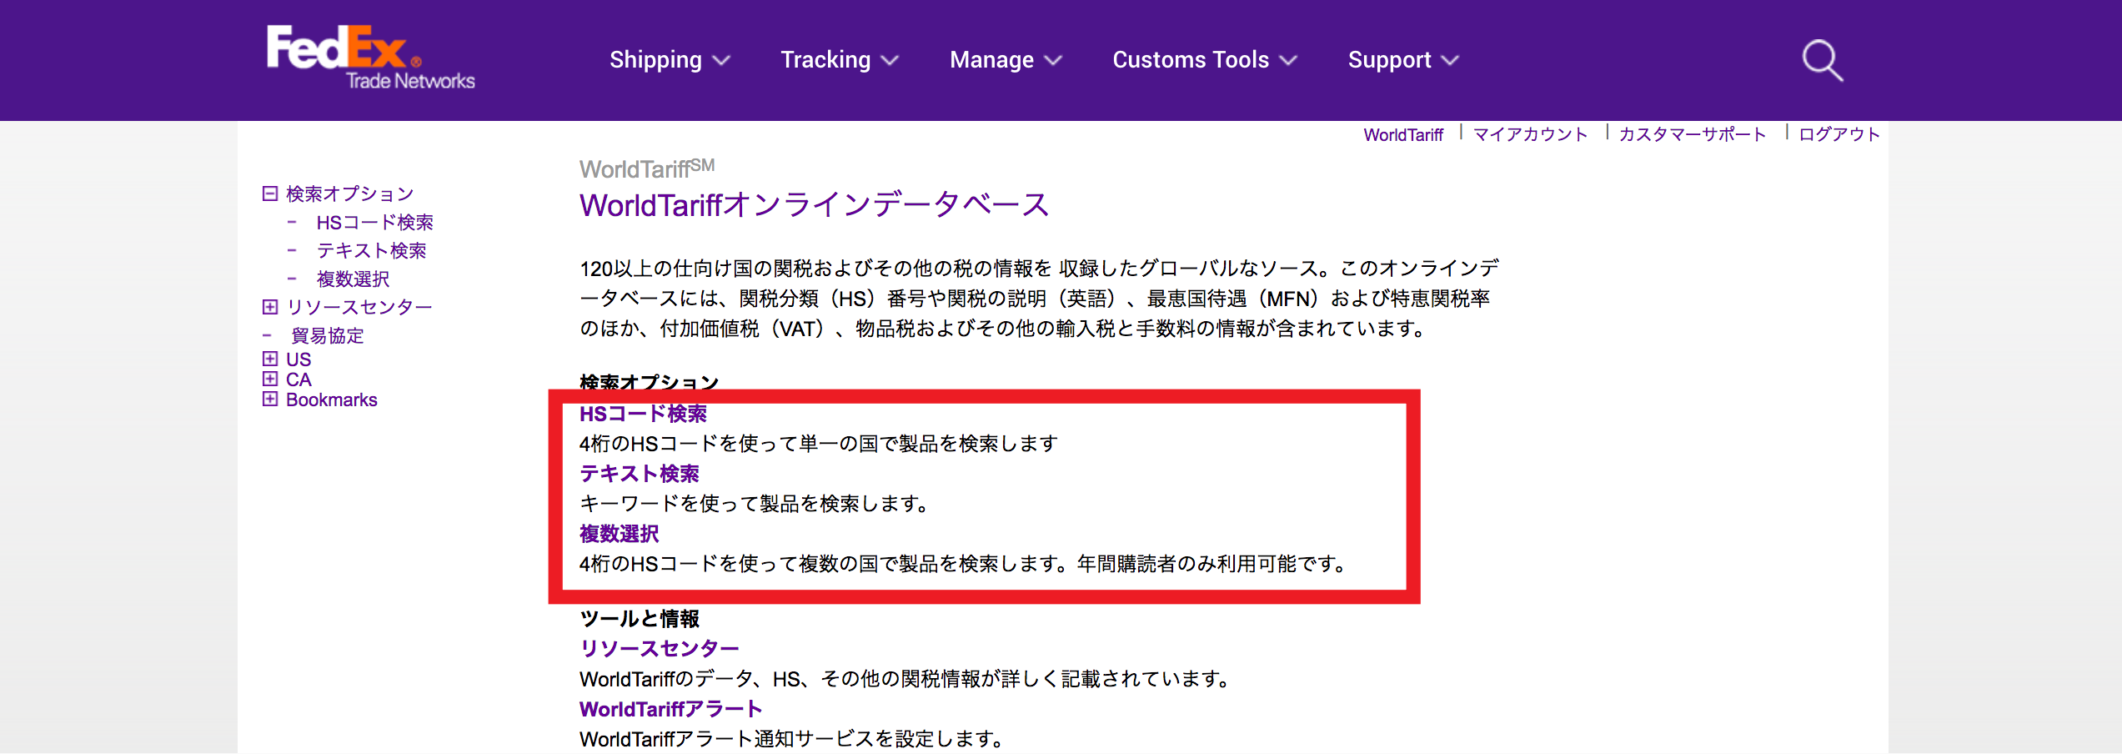This screenshot has height=754, width=2122.
Task: Open the Support dropdown menu
Action: [1403, 60]
